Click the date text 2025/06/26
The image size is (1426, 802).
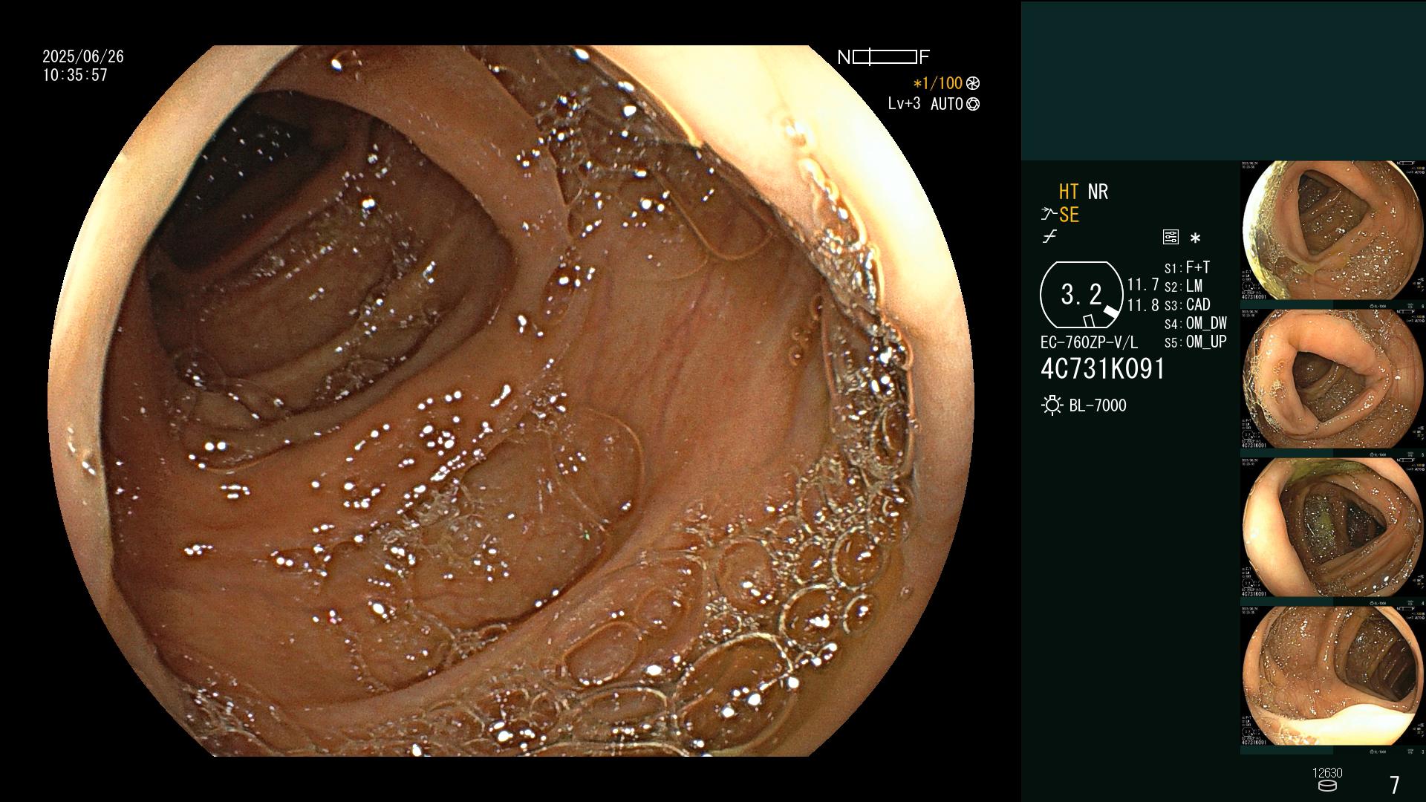click(83, 56)
